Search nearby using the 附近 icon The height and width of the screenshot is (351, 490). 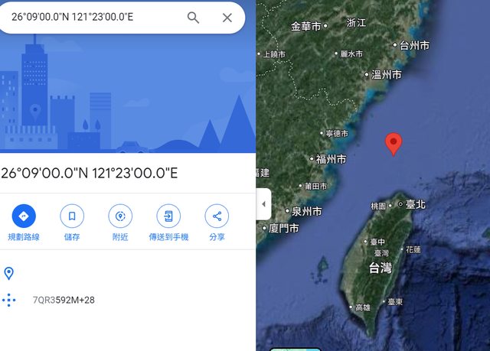[120, 216]
